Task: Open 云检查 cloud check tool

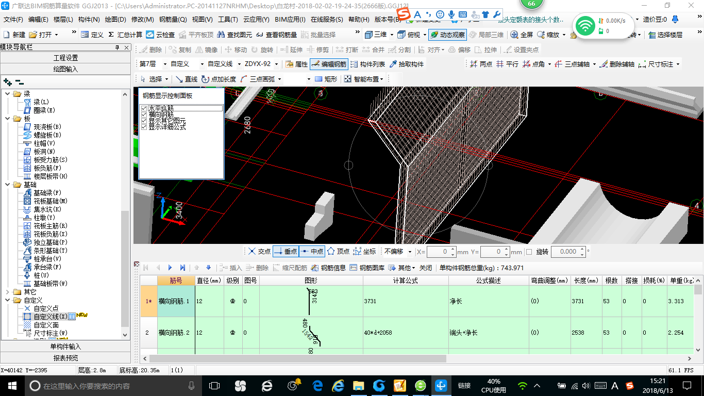Action: coord(160,35)
